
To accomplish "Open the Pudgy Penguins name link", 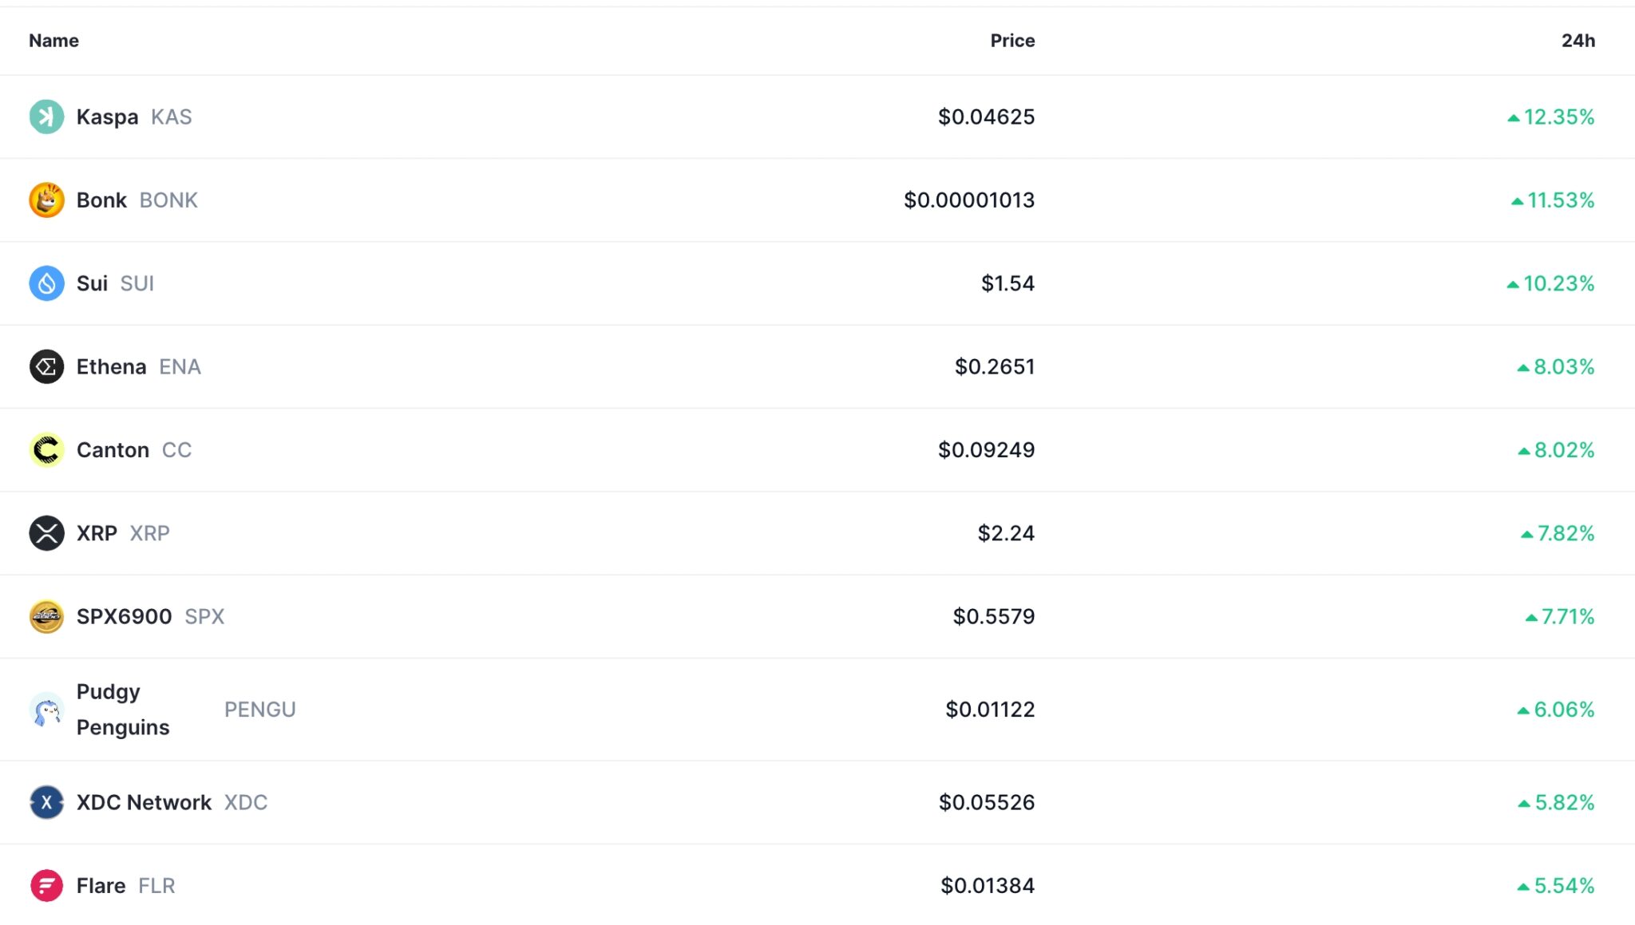I will (x=122, y=710).
